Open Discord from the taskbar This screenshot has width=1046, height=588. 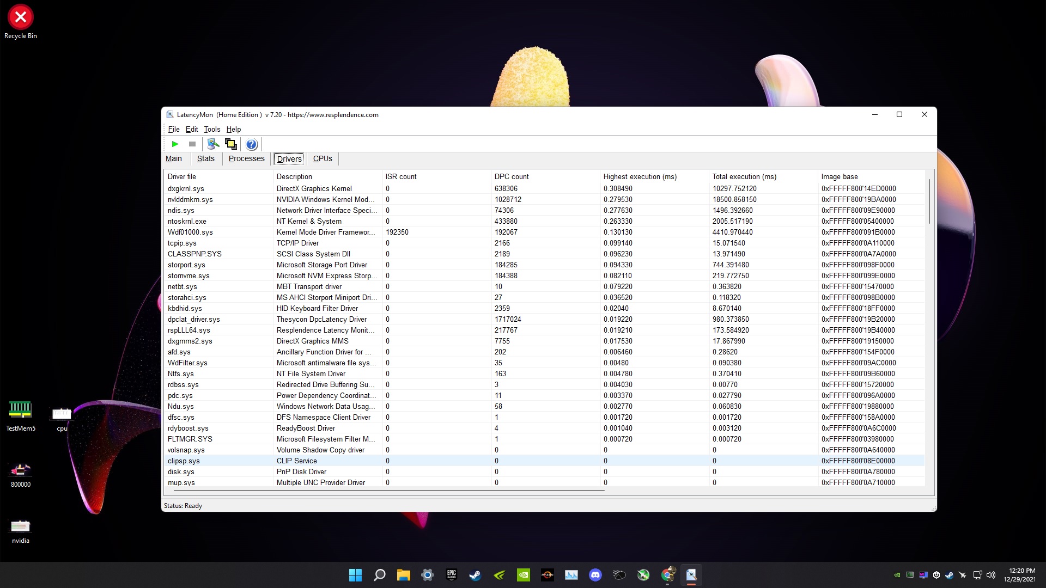pos(595,575)
